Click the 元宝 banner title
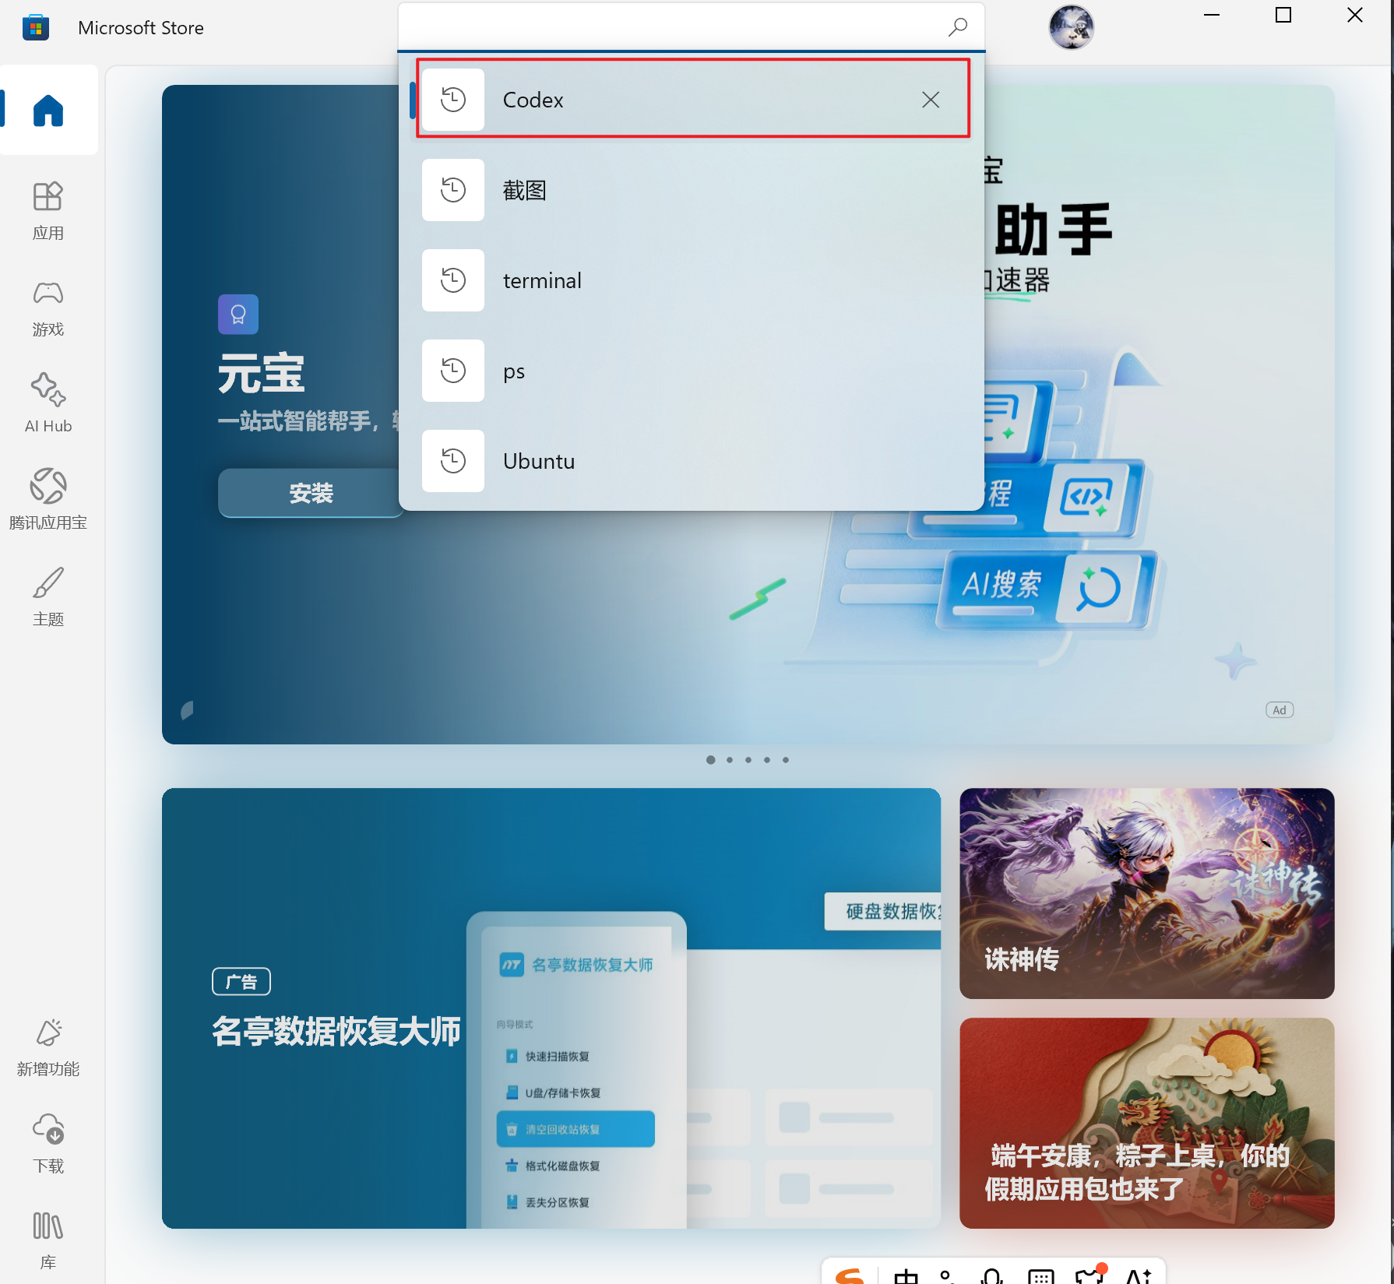This screenshot has width=1394, height=1284. click(x=261, y=374)
